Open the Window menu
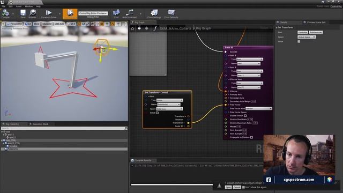The image size is (343, 193). (x=28, y=6)
